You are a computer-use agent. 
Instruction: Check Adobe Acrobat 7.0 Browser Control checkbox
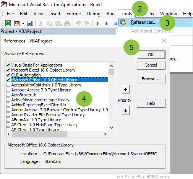8,110
